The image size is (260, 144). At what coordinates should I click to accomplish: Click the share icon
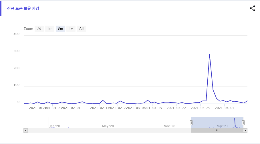pyautogui.click(x=252, y=8)
